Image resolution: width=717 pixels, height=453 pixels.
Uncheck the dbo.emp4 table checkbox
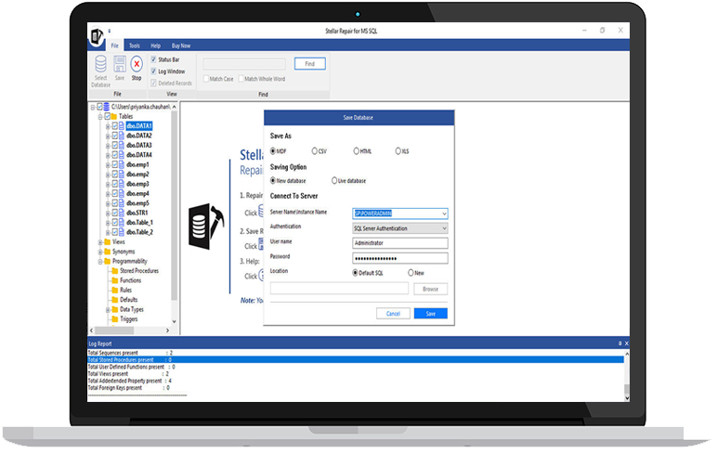coord(115,193)
